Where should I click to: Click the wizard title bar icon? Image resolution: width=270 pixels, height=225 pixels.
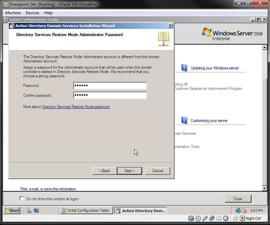pyautogui.click(x=12, y=26)
